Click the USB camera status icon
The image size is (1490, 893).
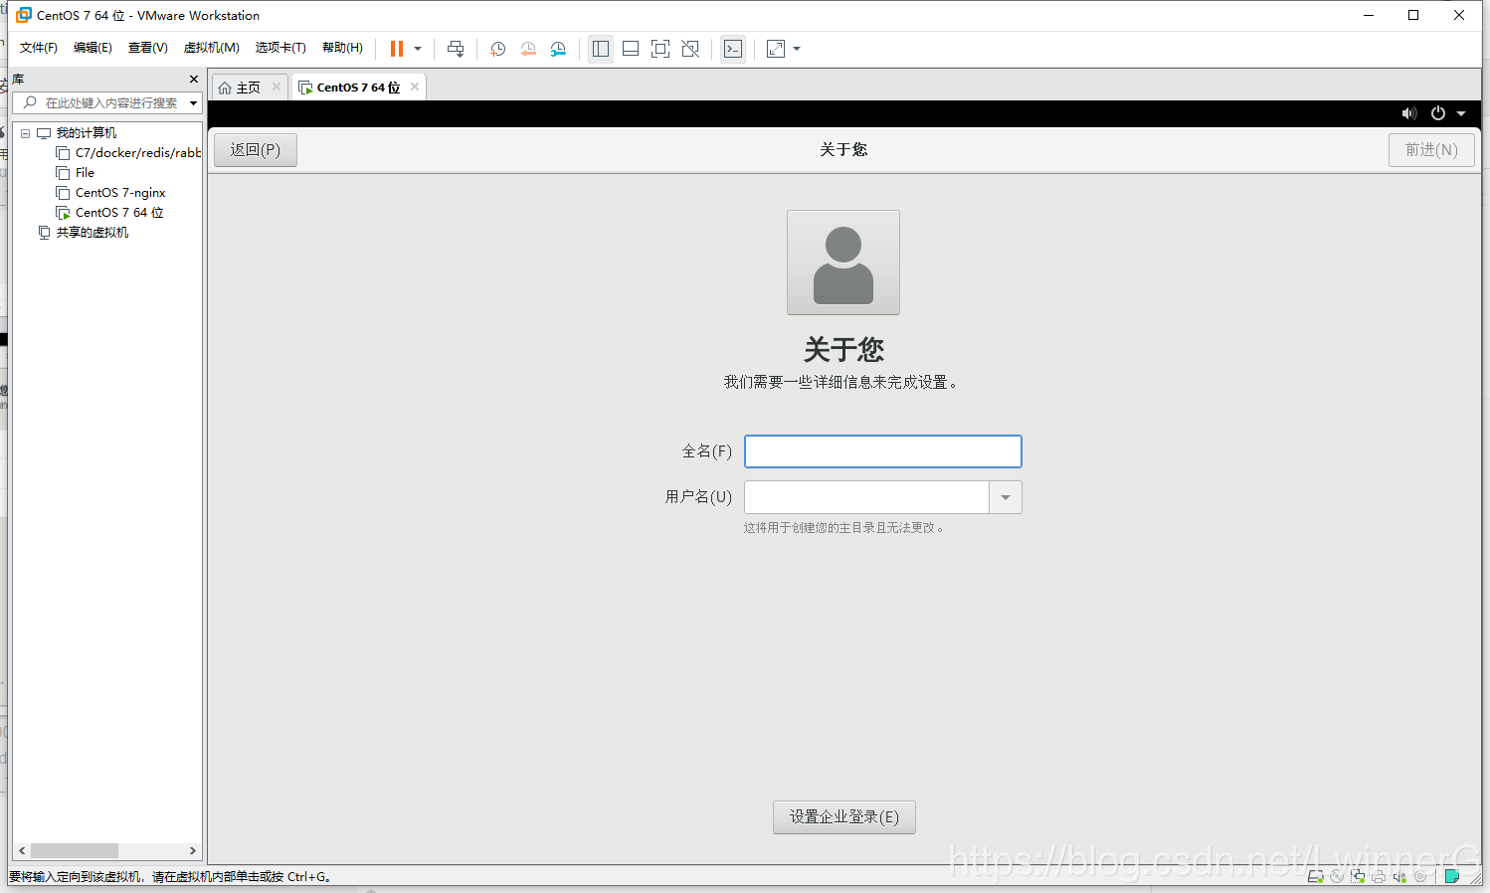1420,877
